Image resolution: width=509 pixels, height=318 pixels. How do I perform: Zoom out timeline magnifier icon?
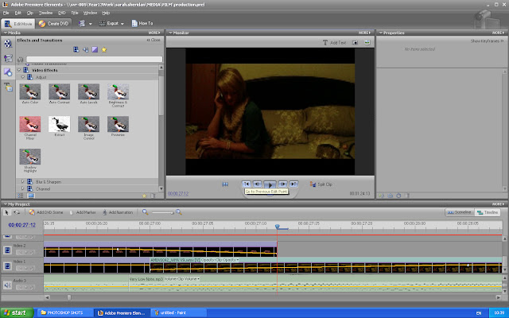[145, 212]
